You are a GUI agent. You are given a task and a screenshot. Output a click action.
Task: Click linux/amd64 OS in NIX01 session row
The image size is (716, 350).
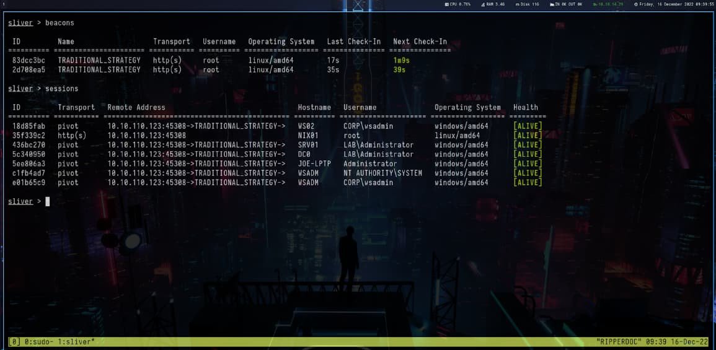[x=457, y=136]
